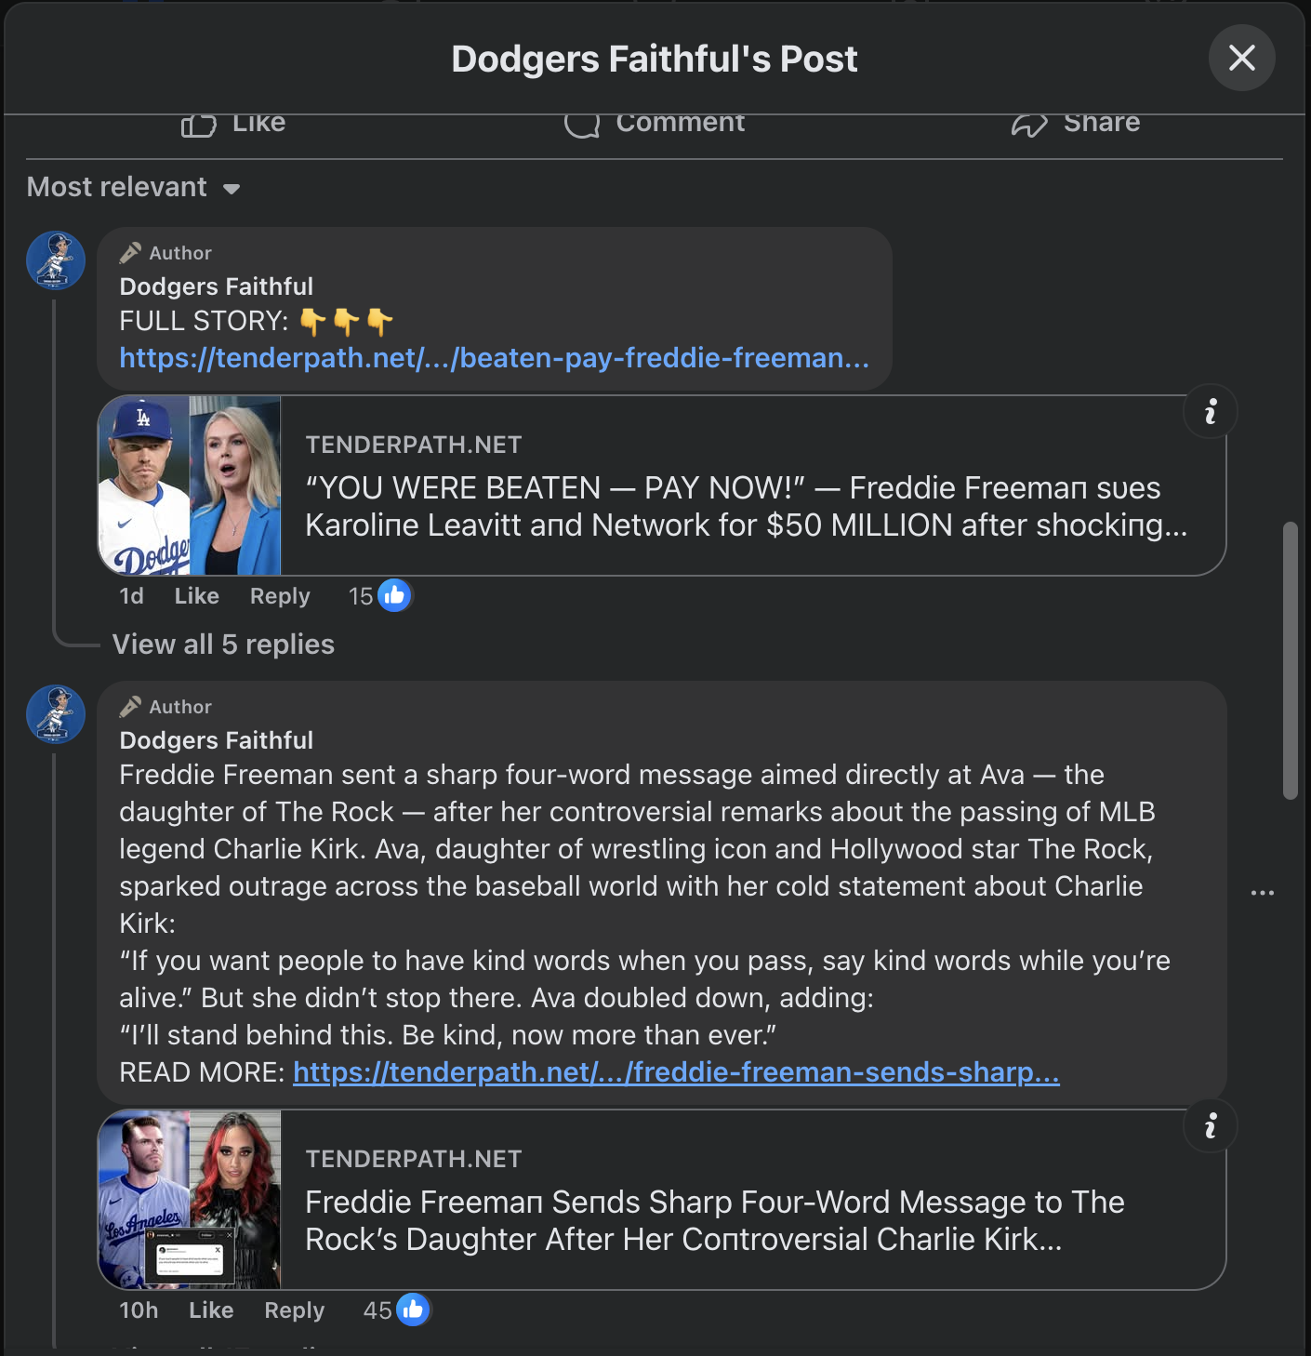The height and width of the screenshot is (1356, 1311).
Task: Click the 10h timestamp on second comment
Action: 139,1310
